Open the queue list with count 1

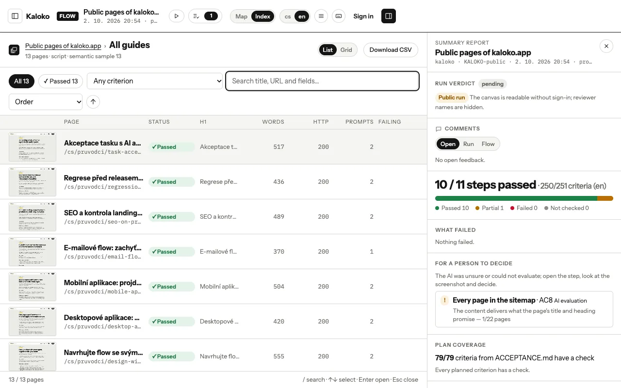tap(205, 16)
